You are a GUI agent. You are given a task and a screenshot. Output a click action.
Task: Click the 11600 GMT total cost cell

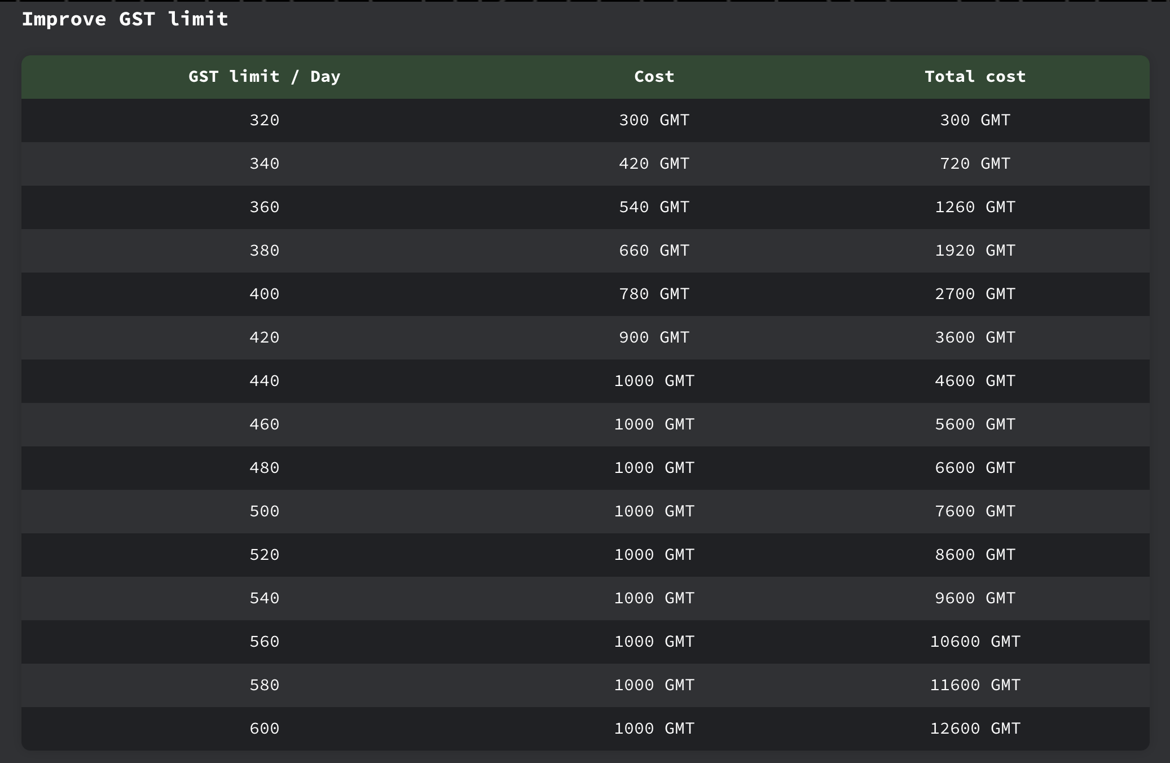point(975,685)
